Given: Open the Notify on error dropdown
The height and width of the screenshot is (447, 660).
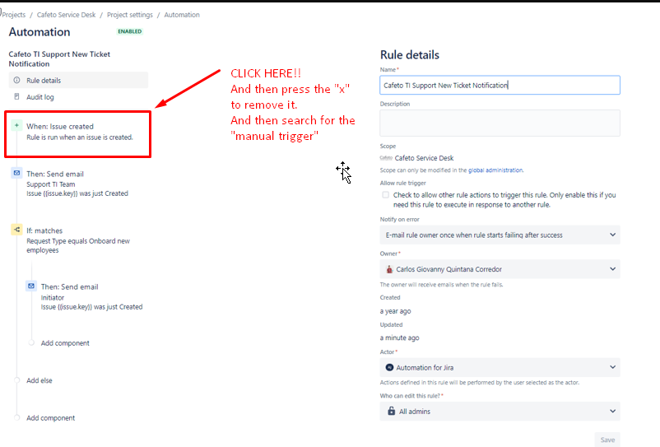Looking at the screenshot, I should tap(500, 235).
